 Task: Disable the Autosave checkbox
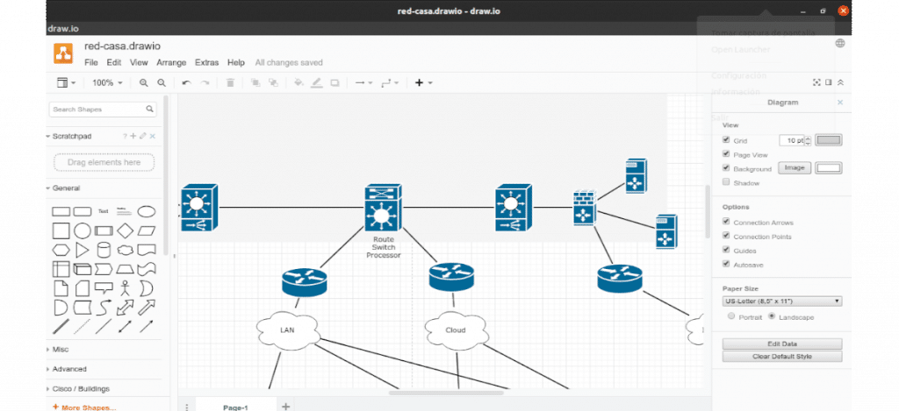[726, 265]
